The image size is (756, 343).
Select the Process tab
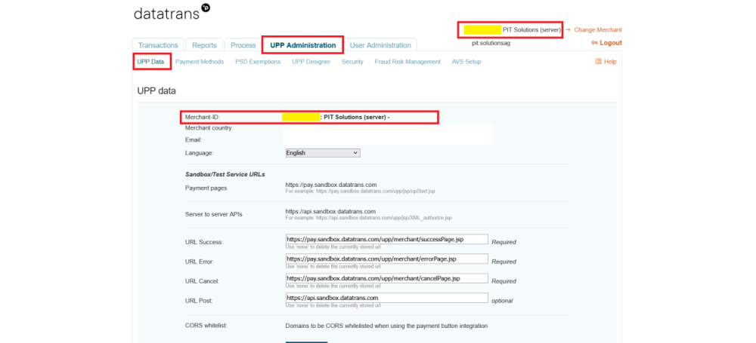(243, 45)
